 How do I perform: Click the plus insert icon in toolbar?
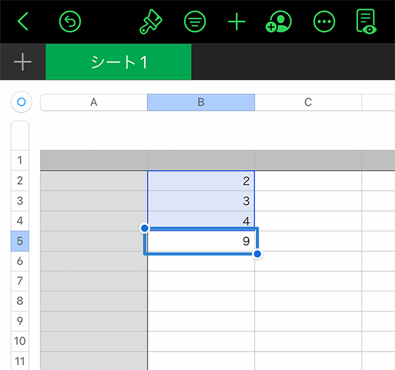(236, 22)
